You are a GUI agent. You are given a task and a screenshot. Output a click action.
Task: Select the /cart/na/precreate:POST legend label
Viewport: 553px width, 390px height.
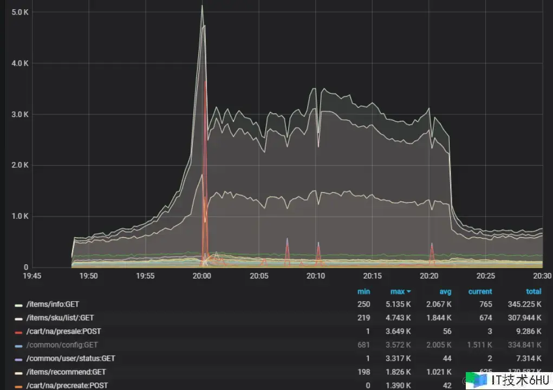click(x=67, y=386)
